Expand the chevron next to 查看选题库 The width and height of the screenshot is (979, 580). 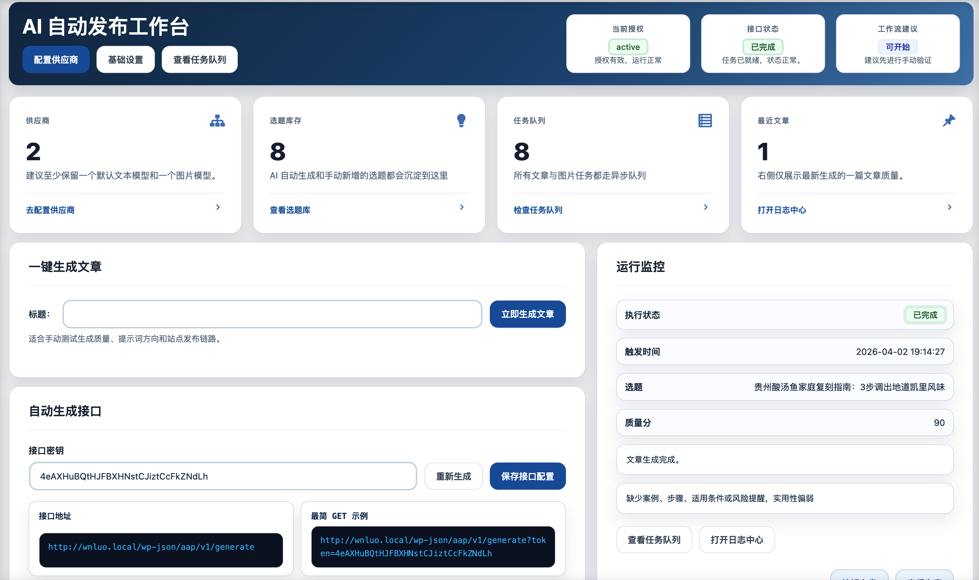pos(462,207)
